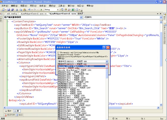Click the Save All toolbar icon
Image resolution: width=167 pixels, height=120 pixels.
[13, 10]
